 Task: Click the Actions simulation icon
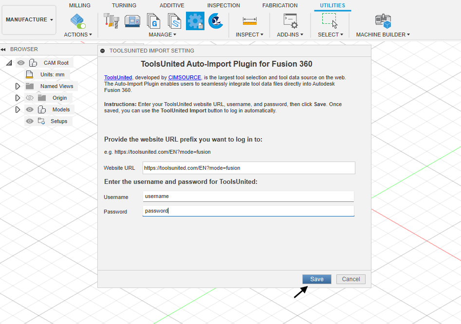click(x=78, y=21)
